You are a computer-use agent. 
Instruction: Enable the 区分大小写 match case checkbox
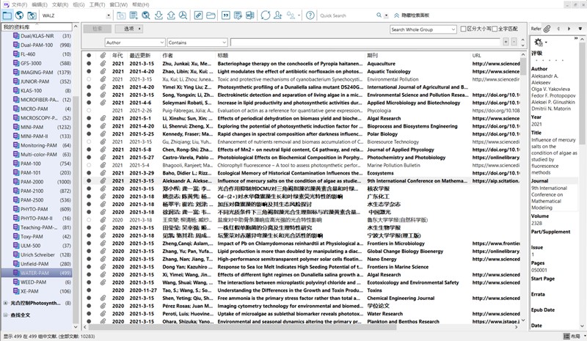coord(462,29)
